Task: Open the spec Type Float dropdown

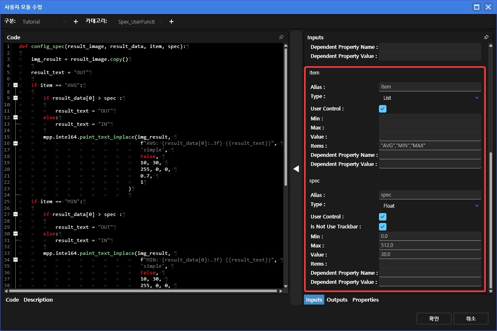Action: 430,206
